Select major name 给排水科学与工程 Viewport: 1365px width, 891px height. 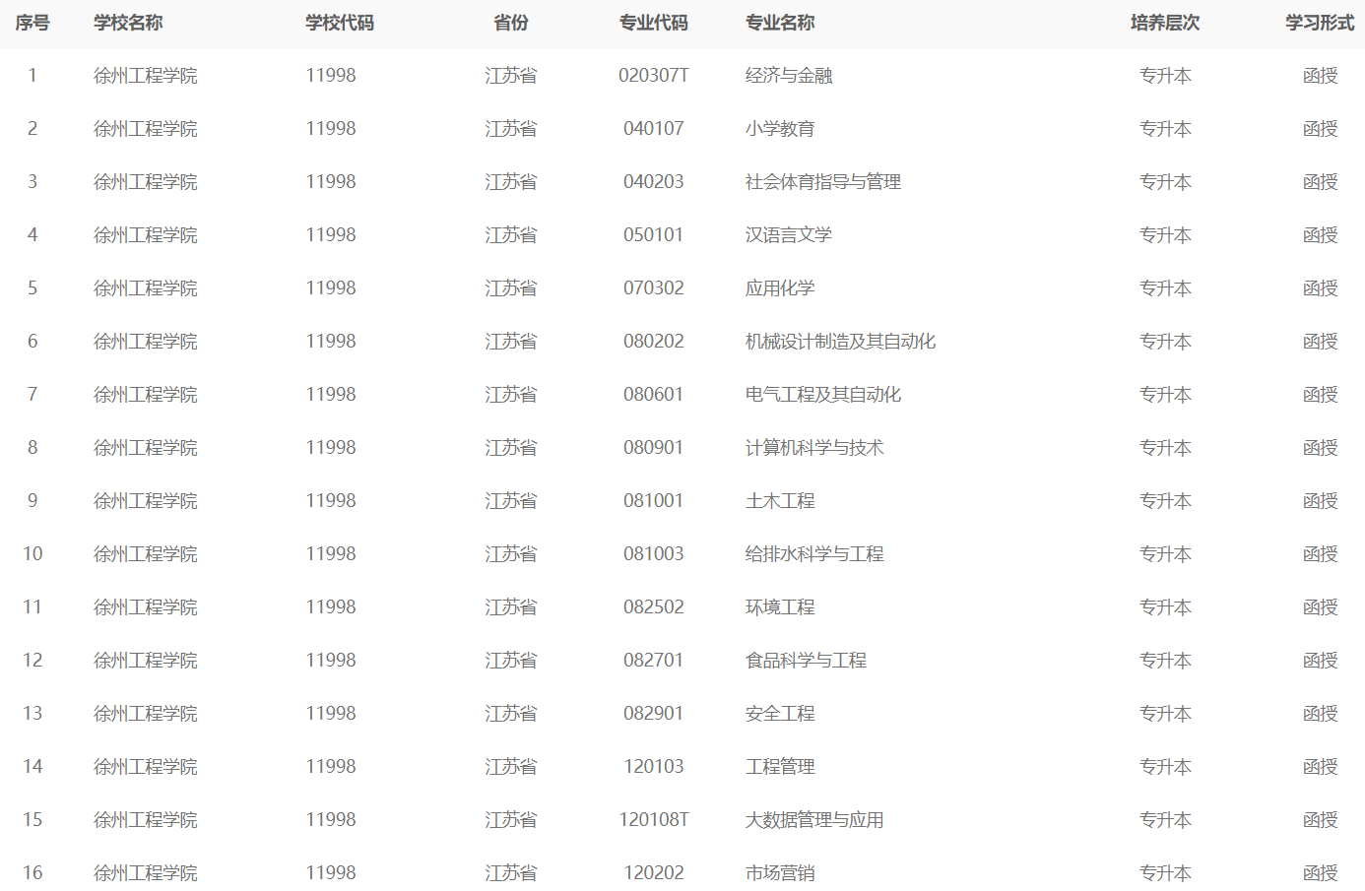pos(814,554)
